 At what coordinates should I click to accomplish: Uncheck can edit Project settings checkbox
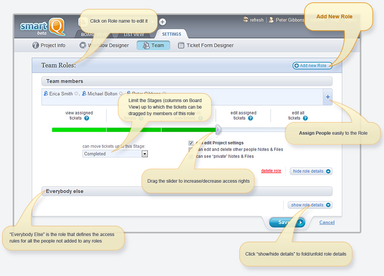(191, 143)
